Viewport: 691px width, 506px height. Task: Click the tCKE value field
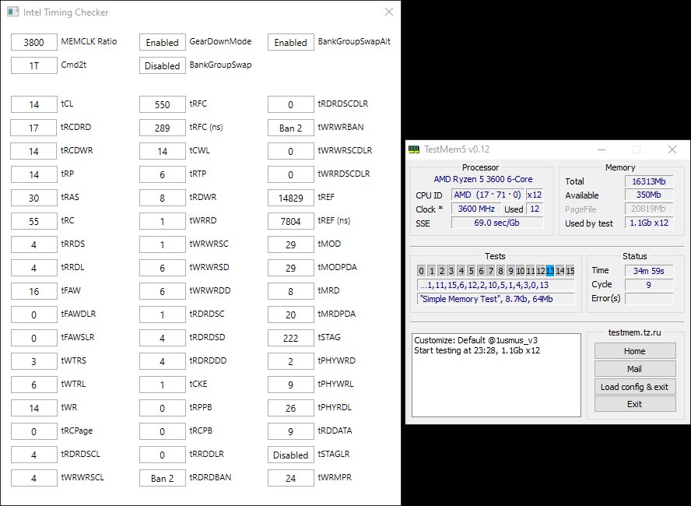(x=162, y=385)
